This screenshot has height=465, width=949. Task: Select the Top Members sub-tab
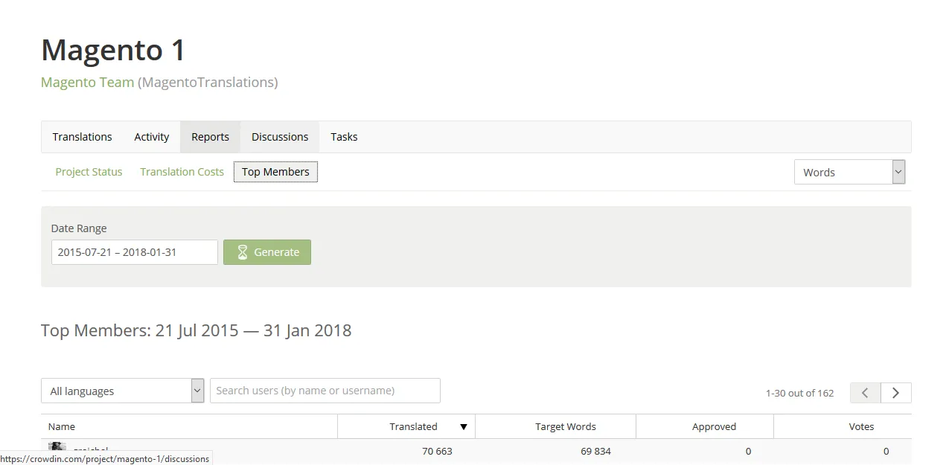(275, 172)
